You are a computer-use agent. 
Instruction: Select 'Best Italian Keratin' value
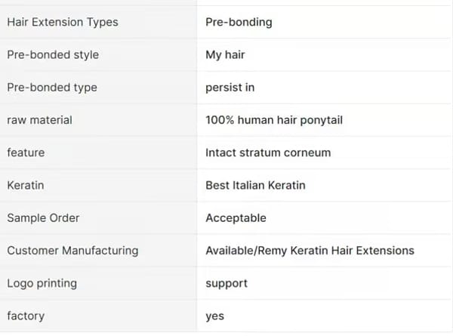(x=255, y=185)
